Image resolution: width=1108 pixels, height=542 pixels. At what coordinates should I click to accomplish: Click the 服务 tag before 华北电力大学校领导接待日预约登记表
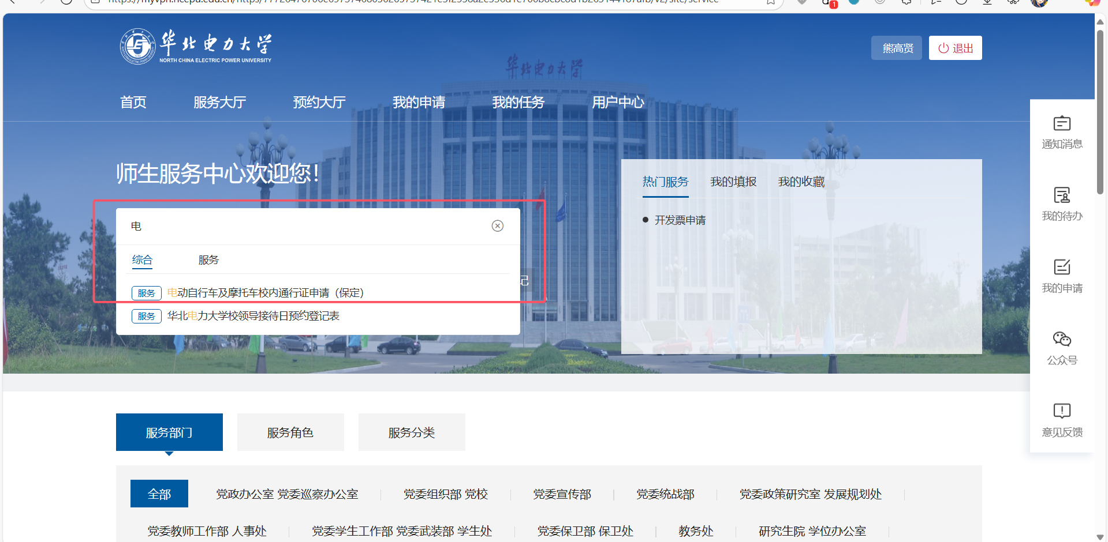click(x=146, y=316)
